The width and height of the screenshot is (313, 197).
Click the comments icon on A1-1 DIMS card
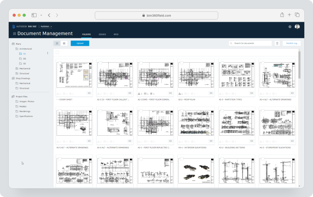(145, 93)
